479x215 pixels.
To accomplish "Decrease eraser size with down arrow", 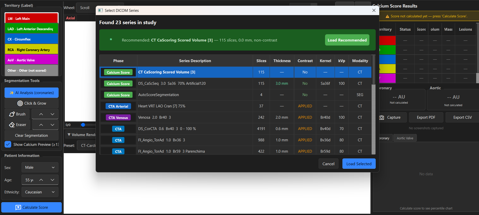I will tap(52, 125).
